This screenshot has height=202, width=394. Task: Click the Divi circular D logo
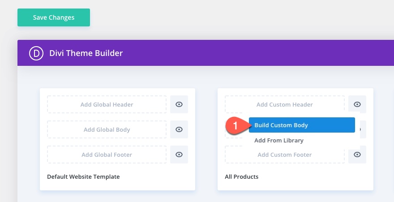[x=36, y=53]
